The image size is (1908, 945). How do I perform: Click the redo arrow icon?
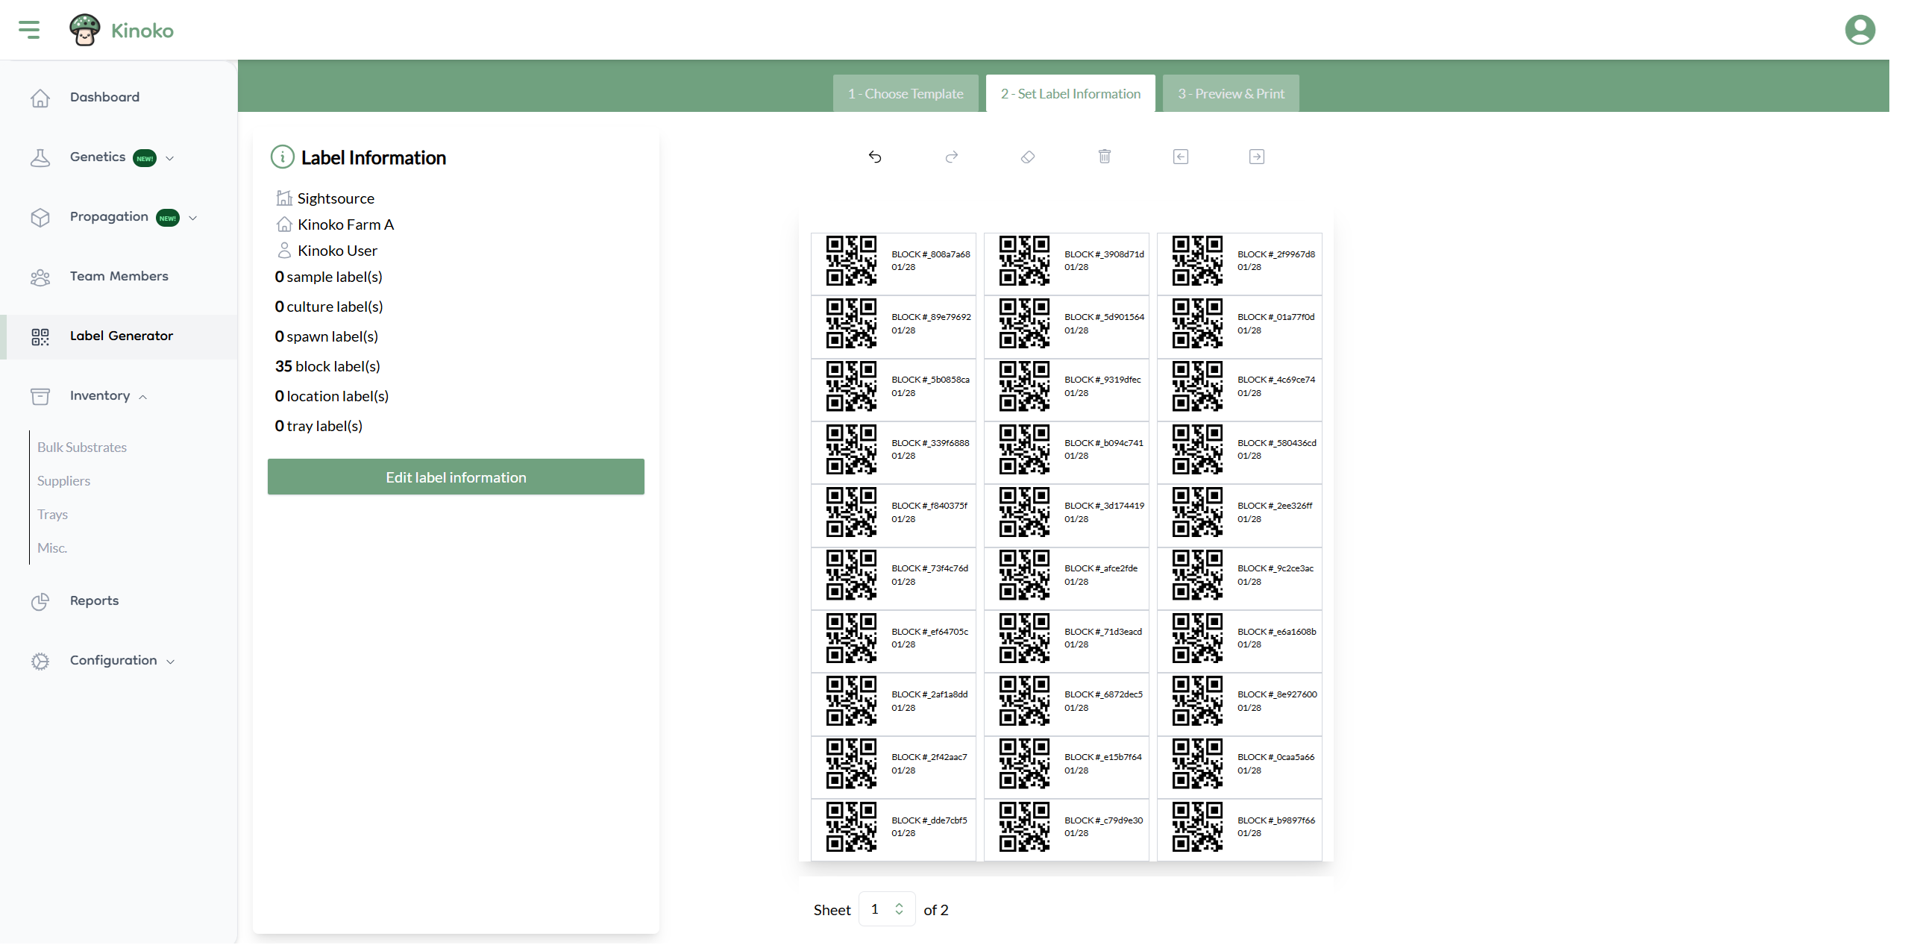[x=951, y=157]
